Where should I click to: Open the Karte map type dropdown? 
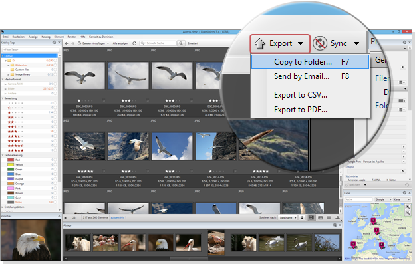coord(408,199)
